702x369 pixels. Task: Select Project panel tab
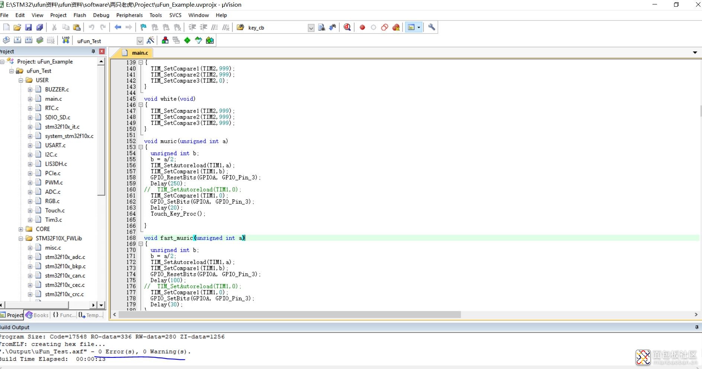12,315
